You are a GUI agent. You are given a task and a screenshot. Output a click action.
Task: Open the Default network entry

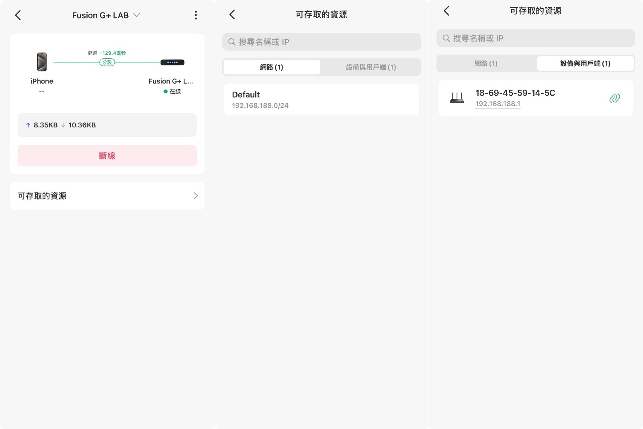[321, 100]
